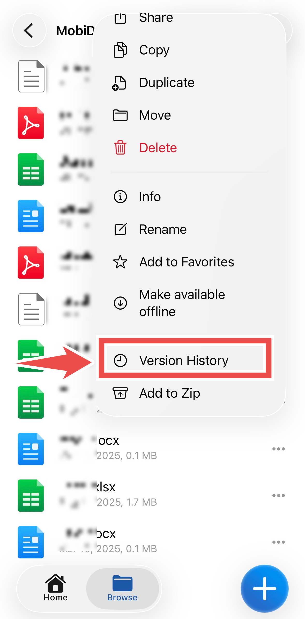The width and height of the screenshot is (305, 619).
Task: Click the red Delete trash icon
Action: point(120,148)
